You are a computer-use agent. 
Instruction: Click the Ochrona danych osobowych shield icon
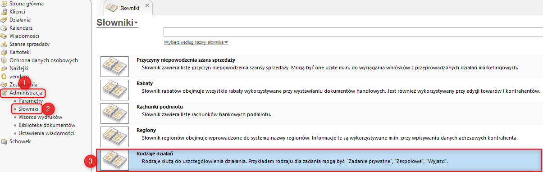(5, 60)
